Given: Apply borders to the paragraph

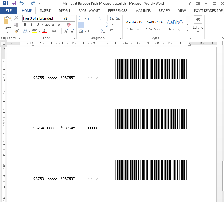Looking at the screenshot, I should [x=90, y=31].
